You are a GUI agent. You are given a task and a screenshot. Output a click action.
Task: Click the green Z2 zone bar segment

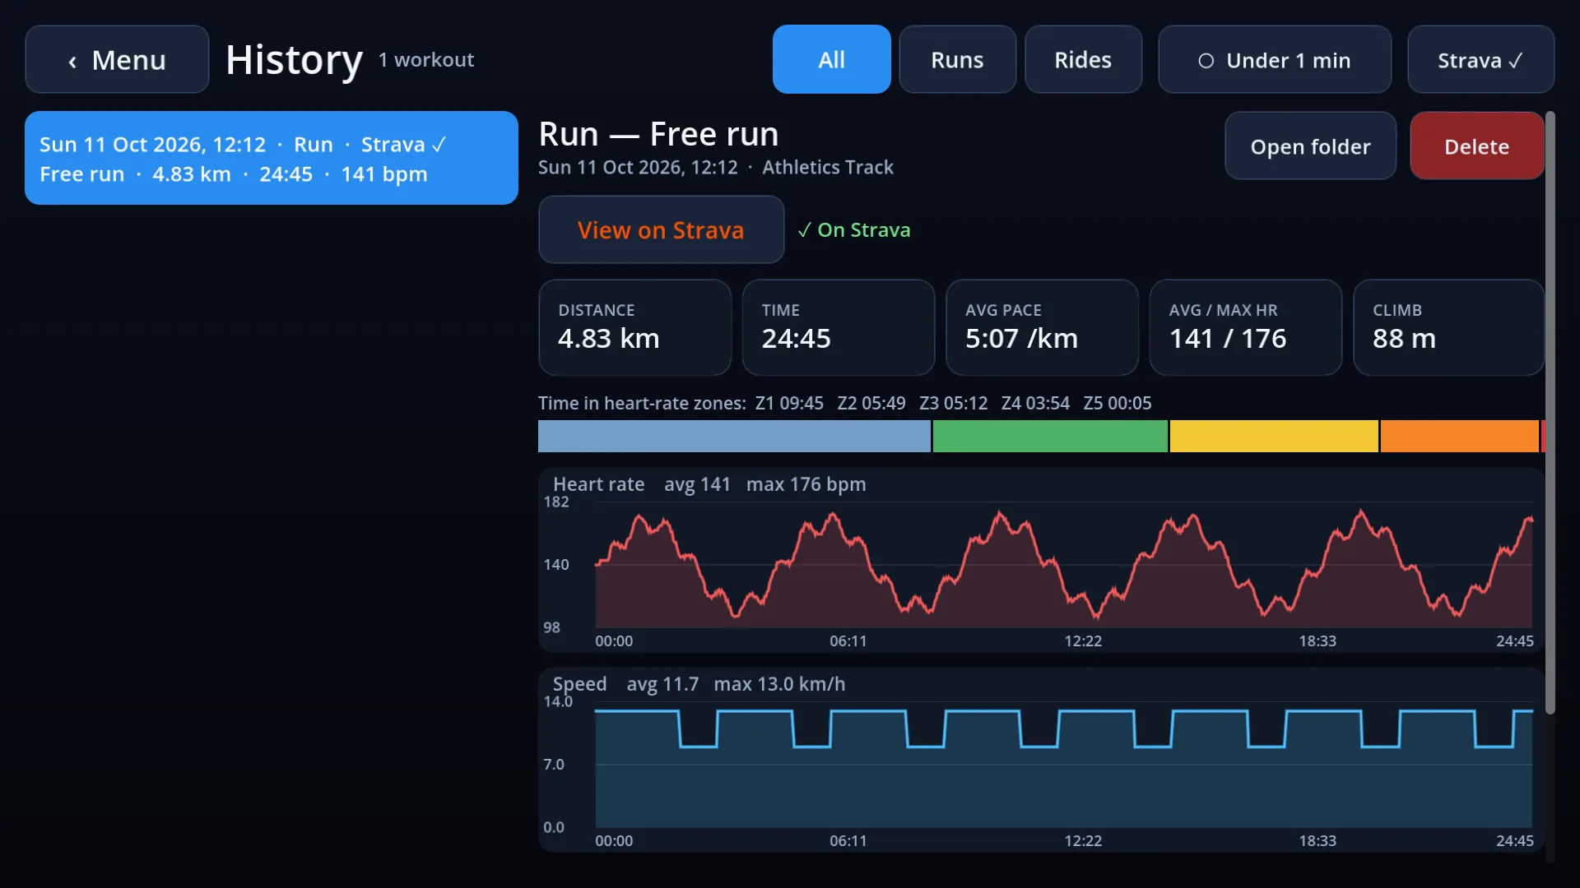pos(1050,436)
